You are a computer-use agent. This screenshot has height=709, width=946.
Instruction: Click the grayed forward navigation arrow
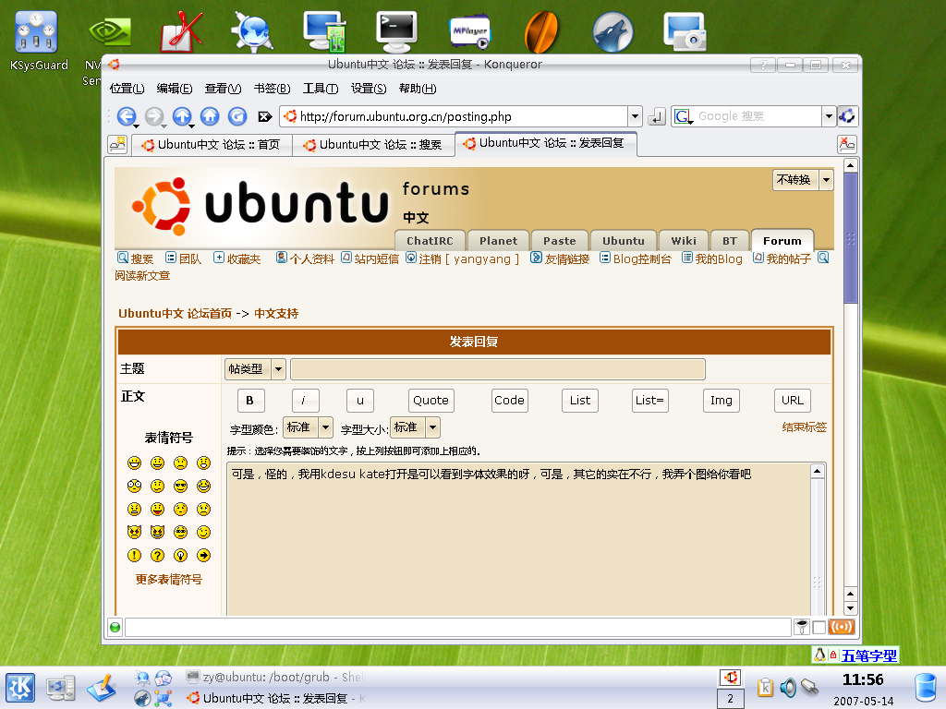[x=154, y=116]
